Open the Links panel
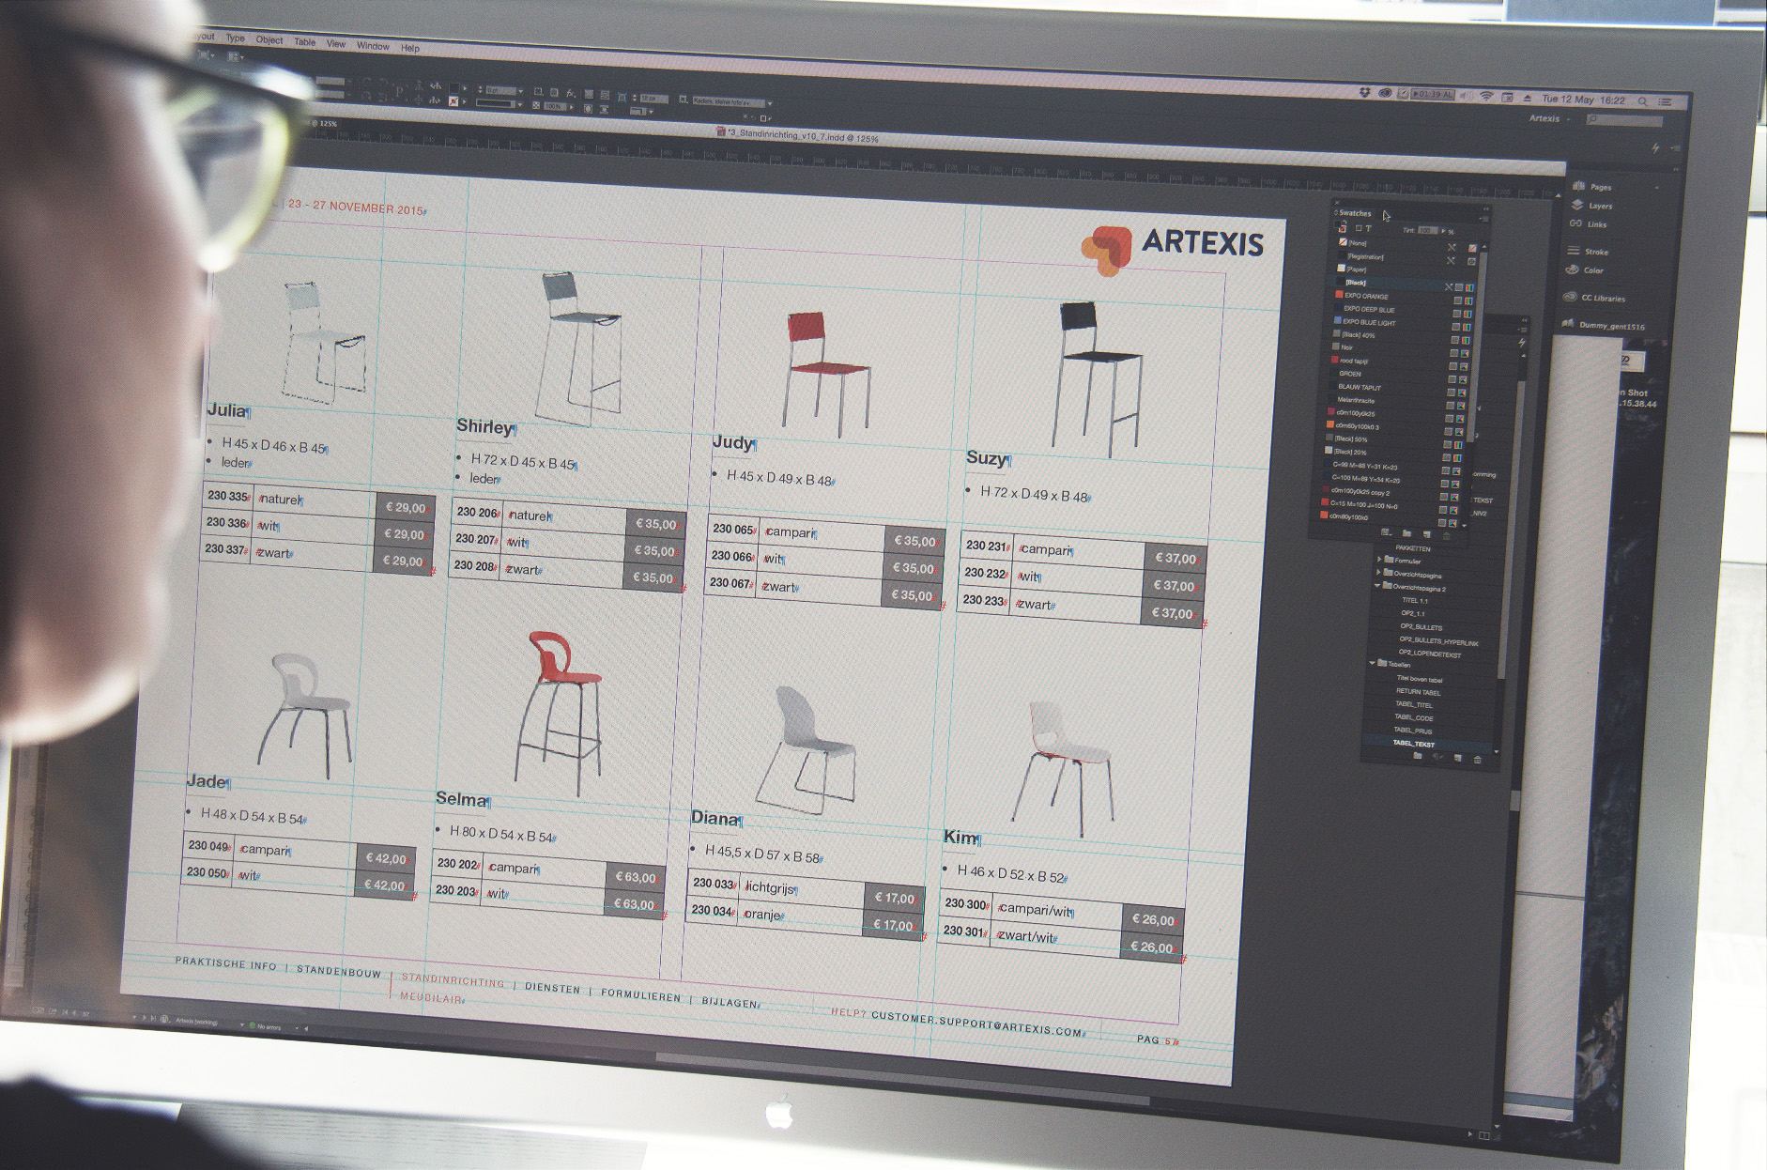This screenshot has width=1767, height=1170. (x=1589, y=224)
